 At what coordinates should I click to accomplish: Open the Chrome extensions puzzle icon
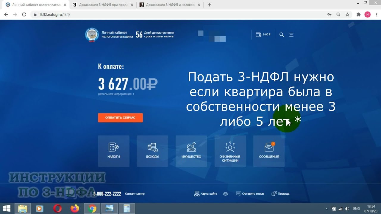(358, 14)
